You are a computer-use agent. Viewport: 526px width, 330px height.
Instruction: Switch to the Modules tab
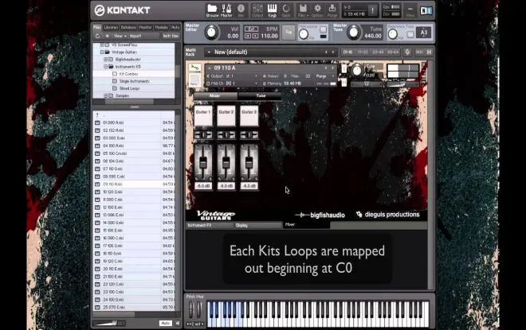point(161,28)
